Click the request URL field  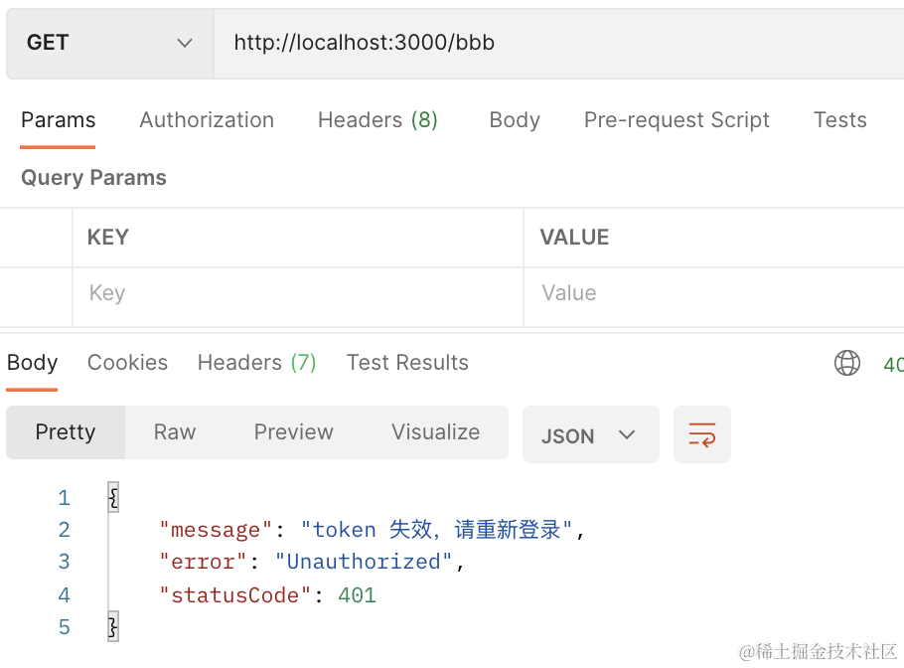(556, 43)
